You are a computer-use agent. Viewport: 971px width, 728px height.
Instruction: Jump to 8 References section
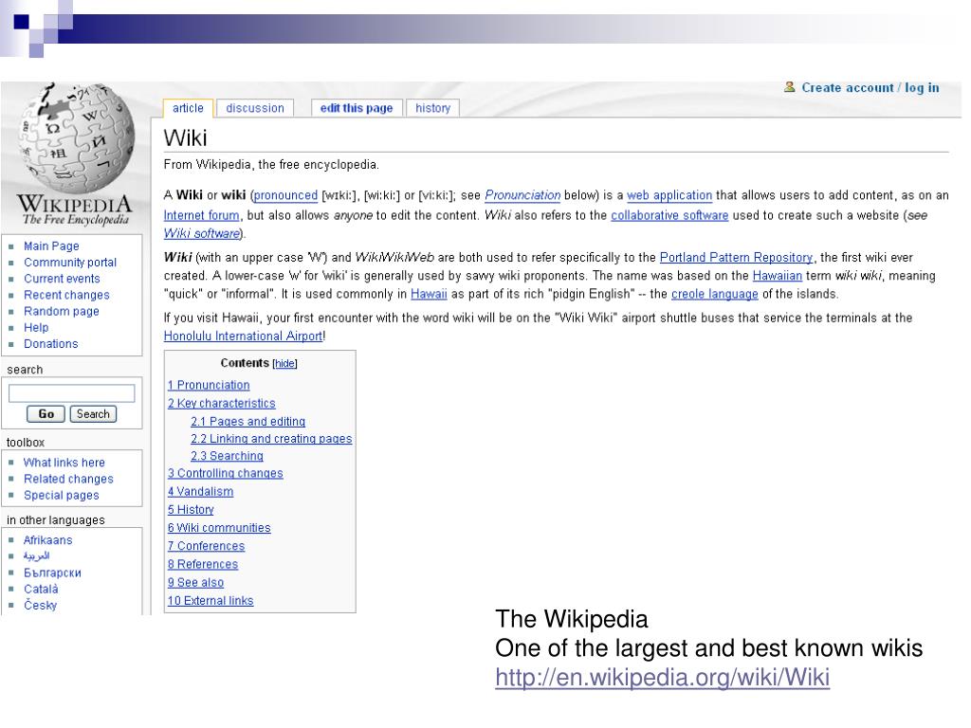coord(203,565)
